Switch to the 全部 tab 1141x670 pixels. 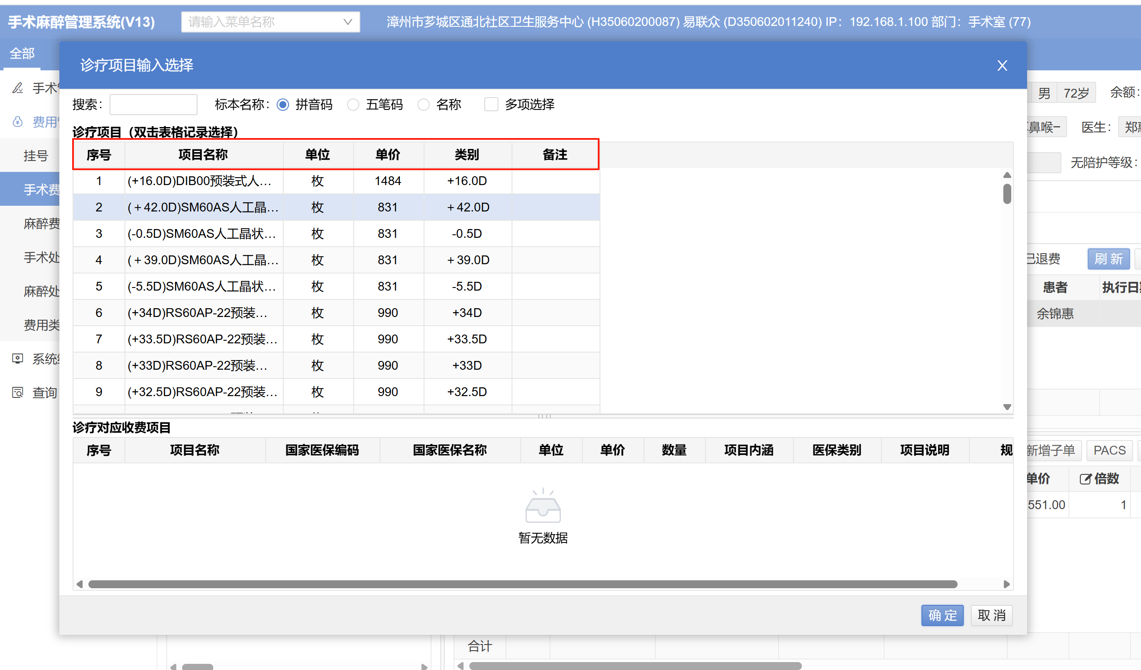click(x=22, y=54)
